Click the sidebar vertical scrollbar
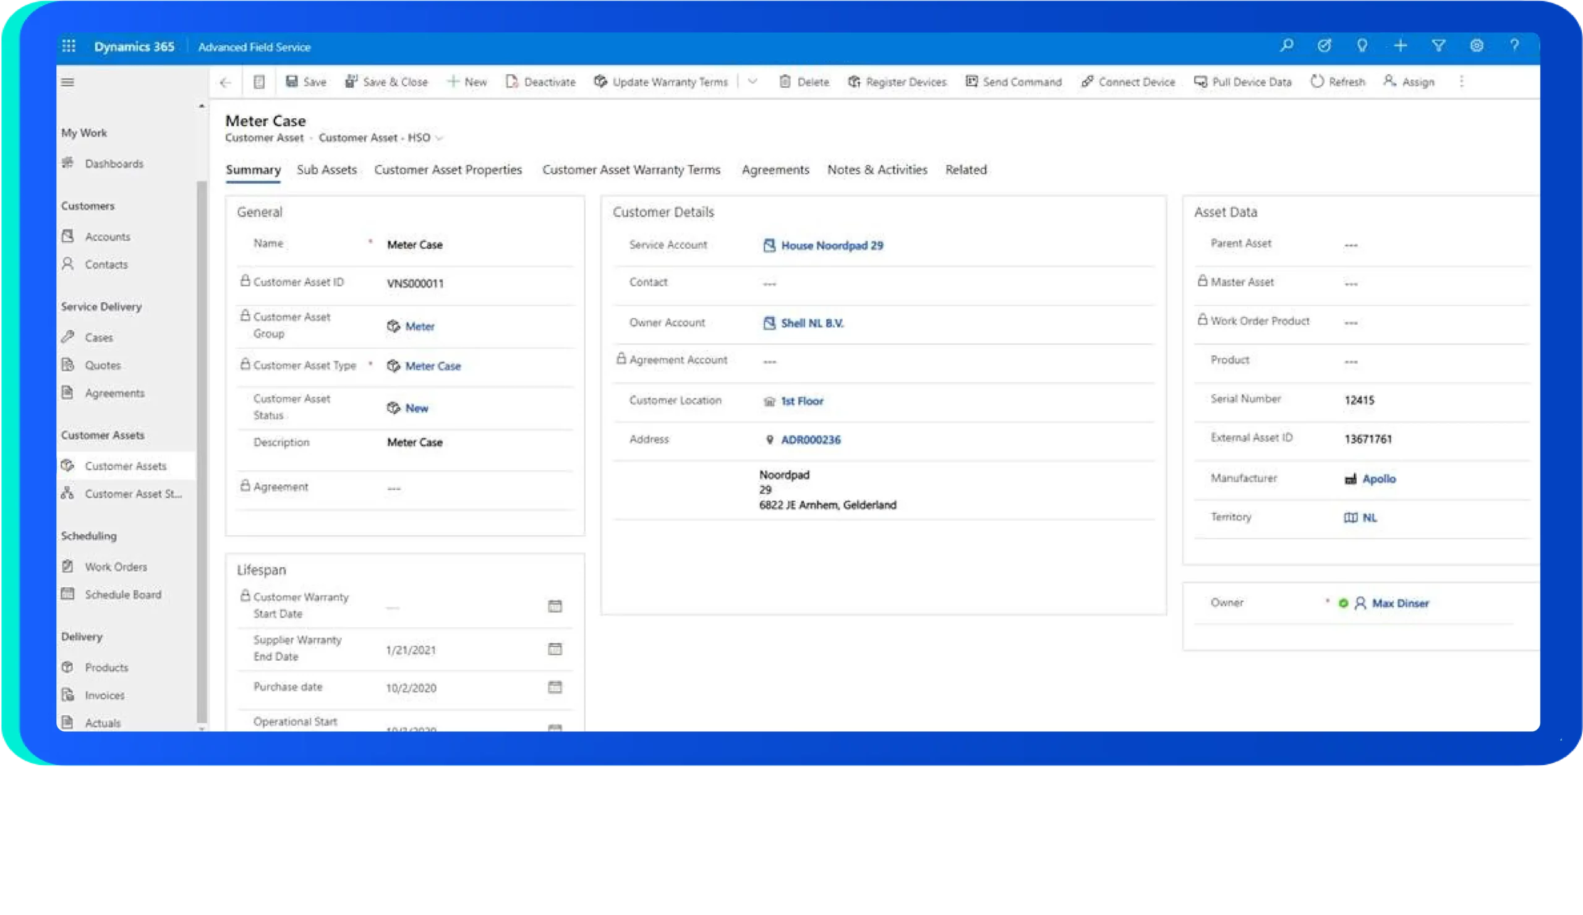This screenshot has height=915, width=1583. tap(202, 451)
